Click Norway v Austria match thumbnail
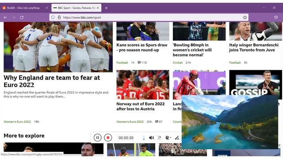 [x=143, y=85]
